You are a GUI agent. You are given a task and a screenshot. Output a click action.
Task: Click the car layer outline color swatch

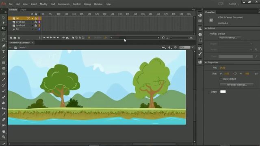click(x=39, y=18)
